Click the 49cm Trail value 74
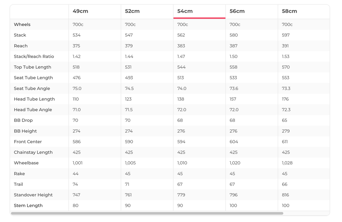342x222 pixels. [x=75, y=184]
